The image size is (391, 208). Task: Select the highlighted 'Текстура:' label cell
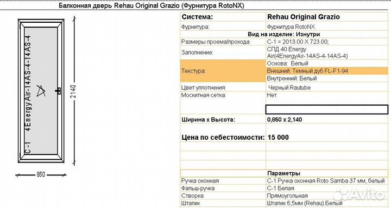coord(223,71)
